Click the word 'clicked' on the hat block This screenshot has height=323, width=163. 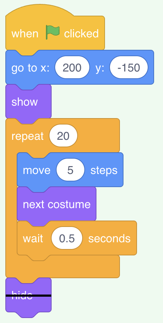81,33
